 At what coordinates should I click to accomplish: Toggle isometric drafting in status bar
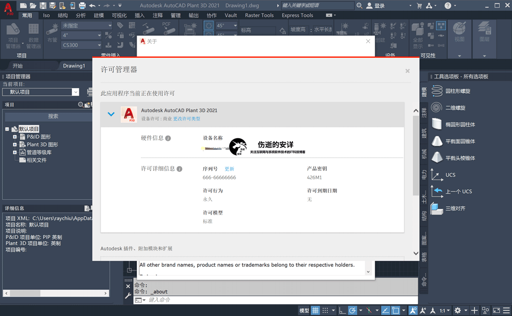coord(369,310)
